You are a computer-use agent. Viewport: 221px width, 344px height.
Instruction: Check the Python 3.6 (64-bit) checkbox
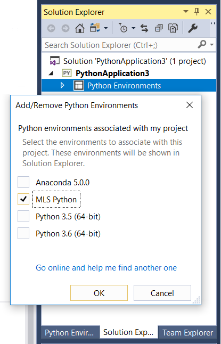point(23,233)
